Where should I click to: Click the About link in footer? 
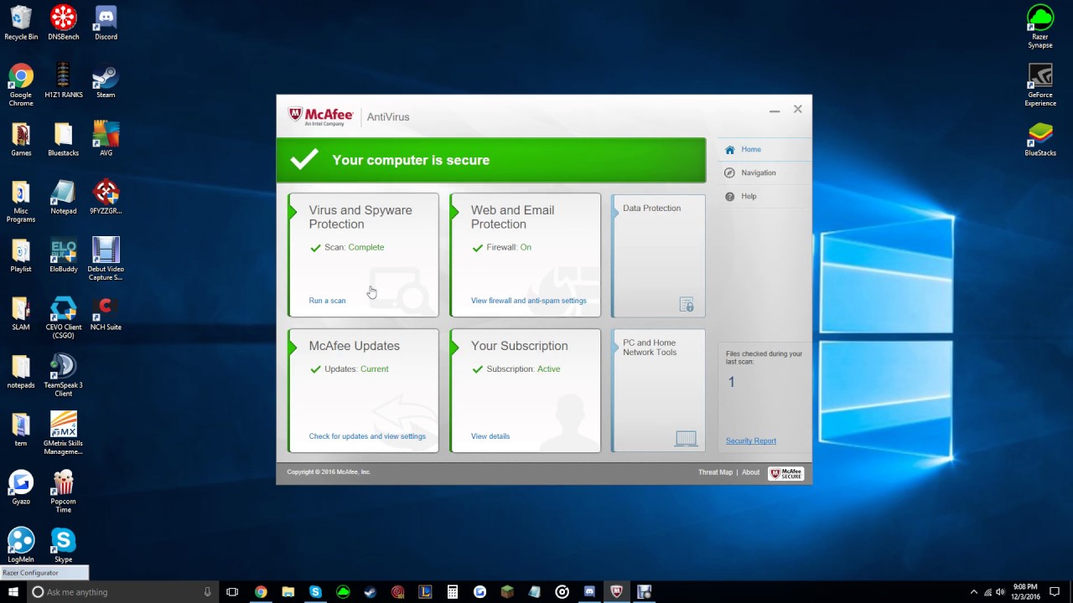pos(750,472)
